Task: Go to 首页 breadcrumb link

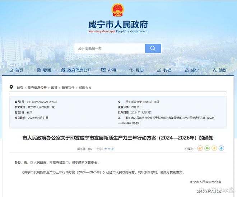Action: (20, 88)
